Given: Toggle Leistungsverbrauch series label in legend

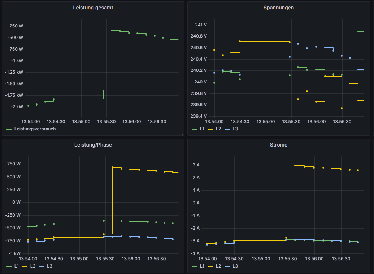Looking at the screenshot, I should [35, 129].
